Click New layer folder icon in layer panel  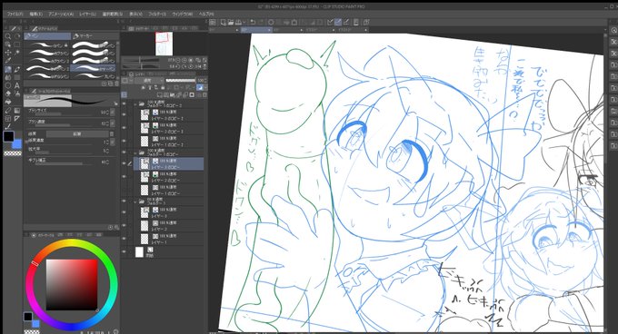coord(172,94)
